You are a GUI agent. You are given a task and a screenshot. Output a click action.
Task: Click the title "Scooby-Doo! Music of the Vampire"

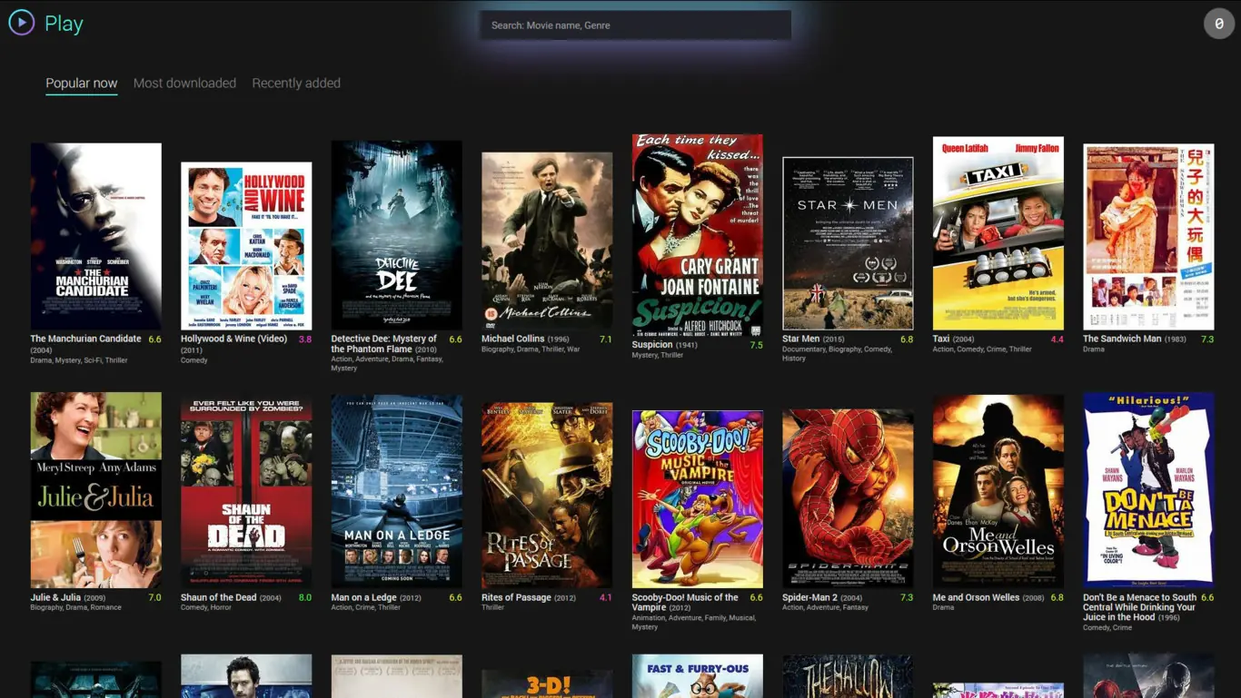(x=685, y=603)
